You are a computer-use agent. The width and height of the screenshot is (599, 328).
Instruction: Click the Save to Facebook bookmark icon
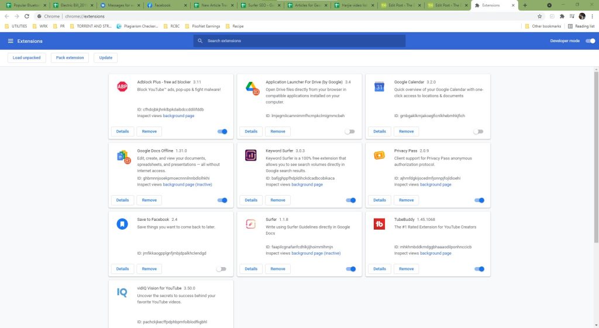pyautogui.click(x=122, y=224)
